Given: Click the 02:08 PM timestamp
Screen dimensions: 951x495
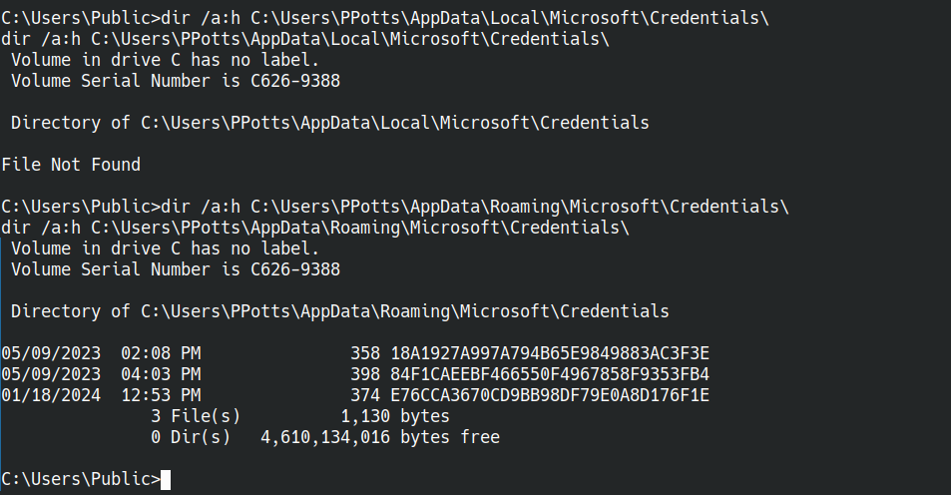Looking at the screenshot, I should point(161,353).
